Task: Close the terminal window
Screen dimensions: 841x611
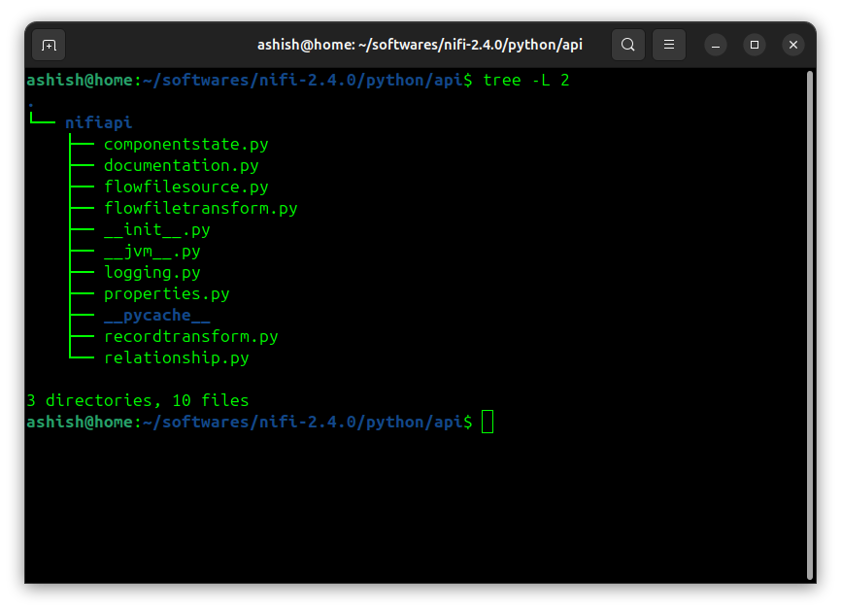Action: point(793,45)
